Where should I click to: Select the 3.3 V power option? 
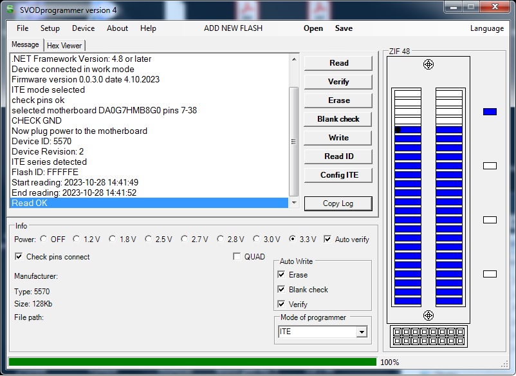click(x=292, y=239)
